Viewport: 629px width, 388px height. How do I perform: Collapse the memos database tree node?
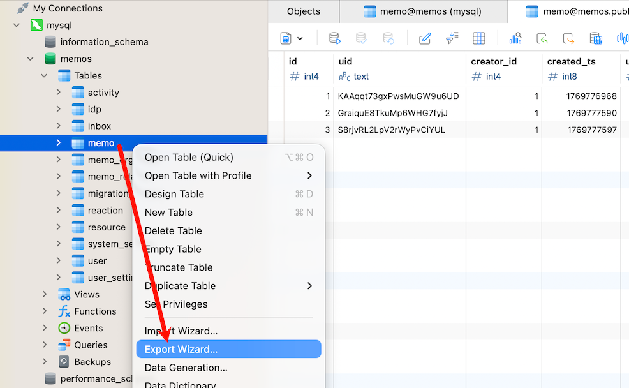tap(30, 59)
